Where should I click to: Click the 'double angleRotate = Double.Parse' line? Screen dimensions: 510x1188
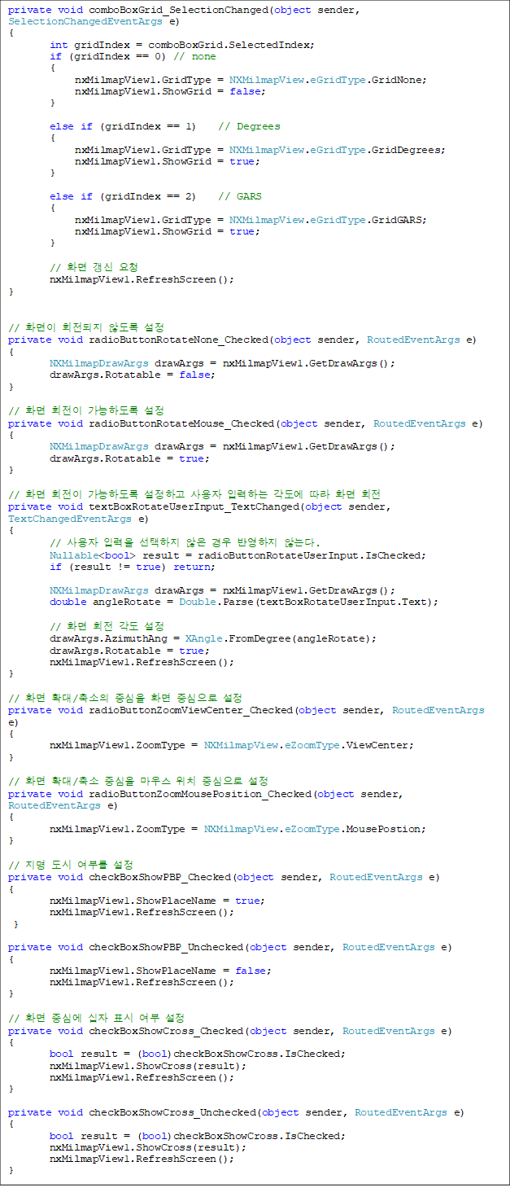pyautogui.click(x=244, y=602)
